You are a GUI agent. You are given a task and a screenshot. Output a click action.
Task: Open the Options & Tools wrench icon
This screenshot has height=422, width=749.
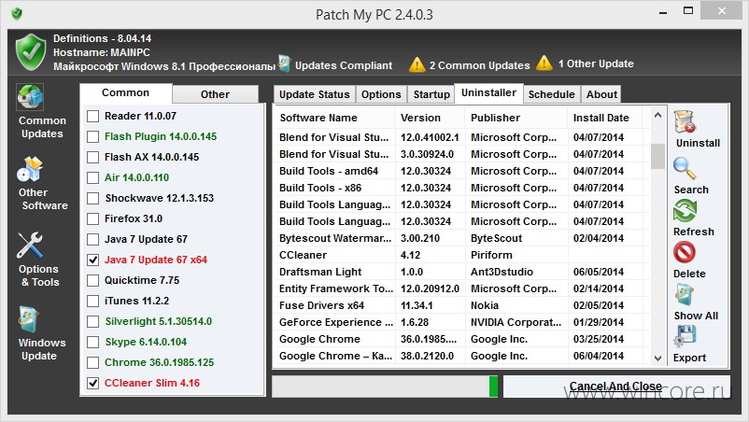point(30,246)
